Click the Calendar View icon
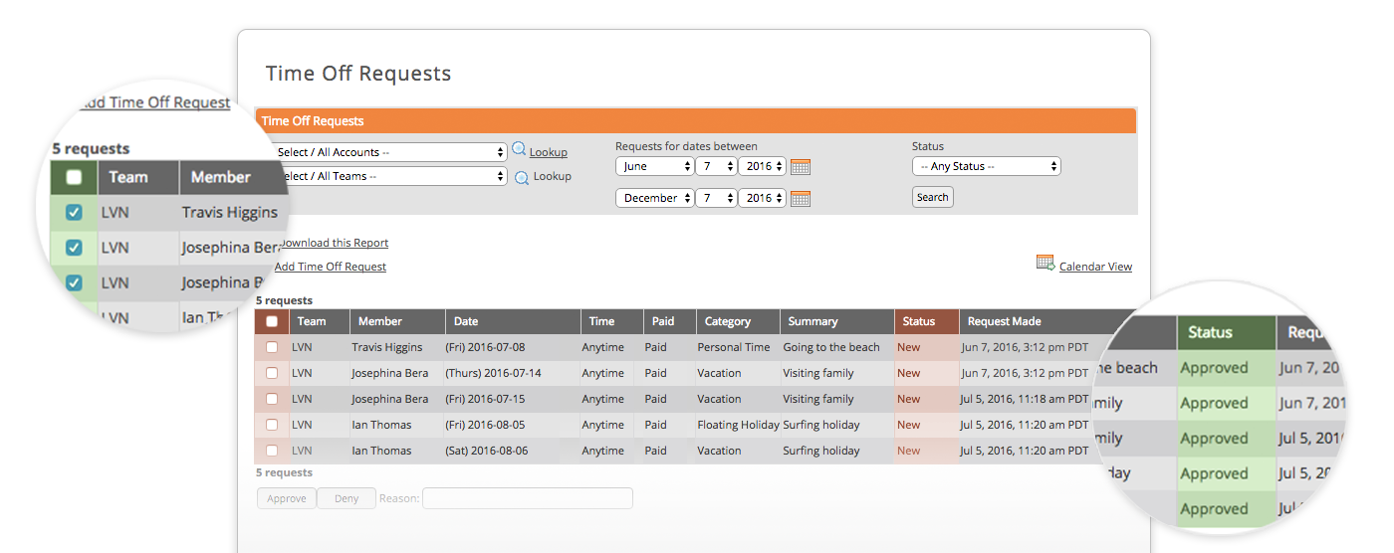Viewport: 1394px width, 553px height. click(x=1045, y=263)
